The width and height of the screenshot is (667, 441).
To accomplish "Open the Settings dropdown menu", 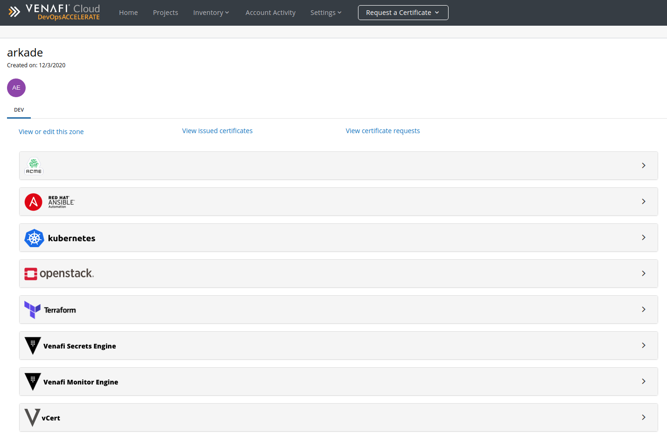I will click(x=326, y=13).
